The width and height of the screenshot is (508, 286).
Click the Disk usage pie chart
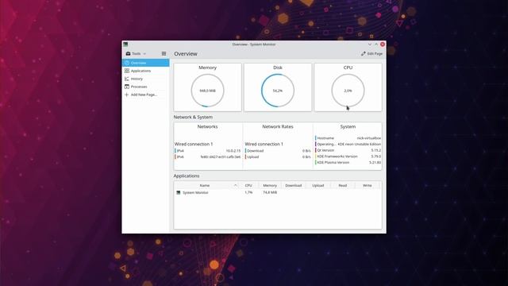click(x=278, y=91)
